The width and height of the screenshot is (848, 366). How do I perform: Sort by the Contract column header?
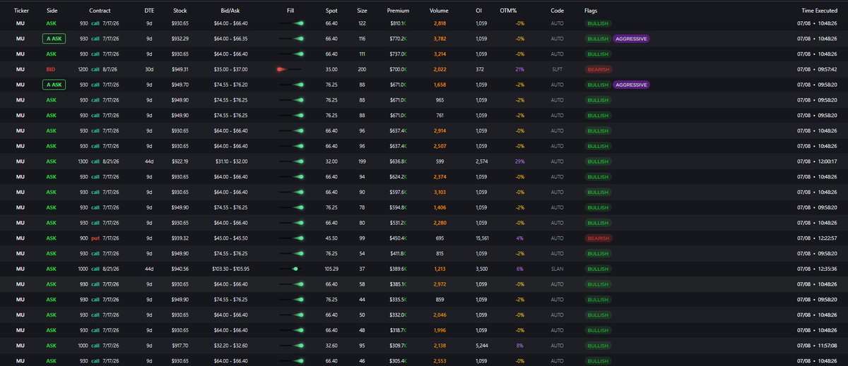click(x=100, y=11)
